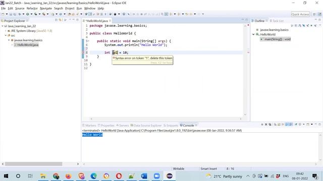Close the HelloWorld.java editor tab
This screenshot has height=181, width=323.
pyautogui.click(x=110, y=21)
